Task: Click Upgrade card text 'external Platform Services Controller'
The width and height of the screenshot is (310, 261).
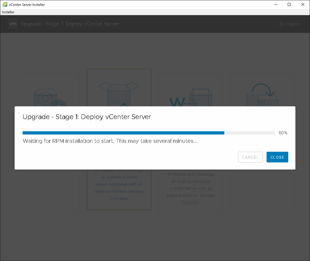Action: pyautogui.click(x=119, y=195)
